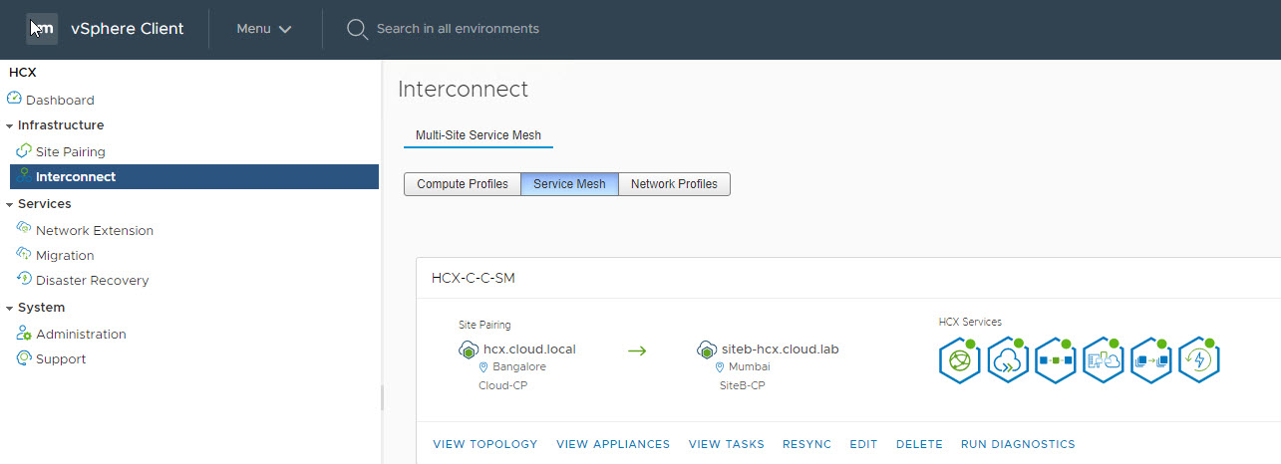Switch to Network Profiles view
This screenshot has height=464, width=1281.
point(674,184)
